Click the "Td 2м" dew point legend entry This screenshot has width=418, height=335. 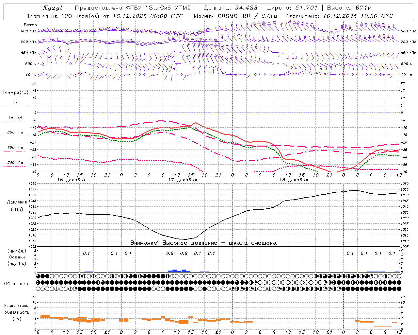tap(15, 119)
